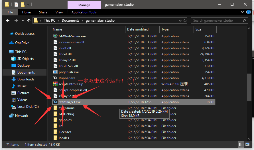
Task: Select the iconresources.dll file icon
Action: pos(55,42)
